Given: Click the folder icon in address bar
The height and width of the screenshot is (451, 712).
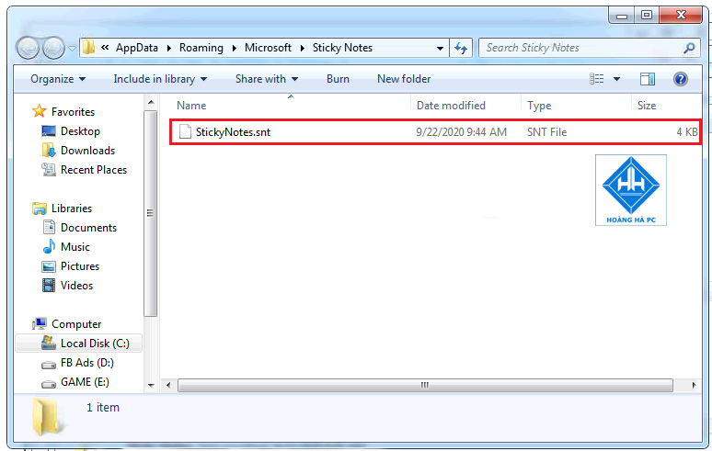Looking at the screenshot, I should tap(89, 47).
